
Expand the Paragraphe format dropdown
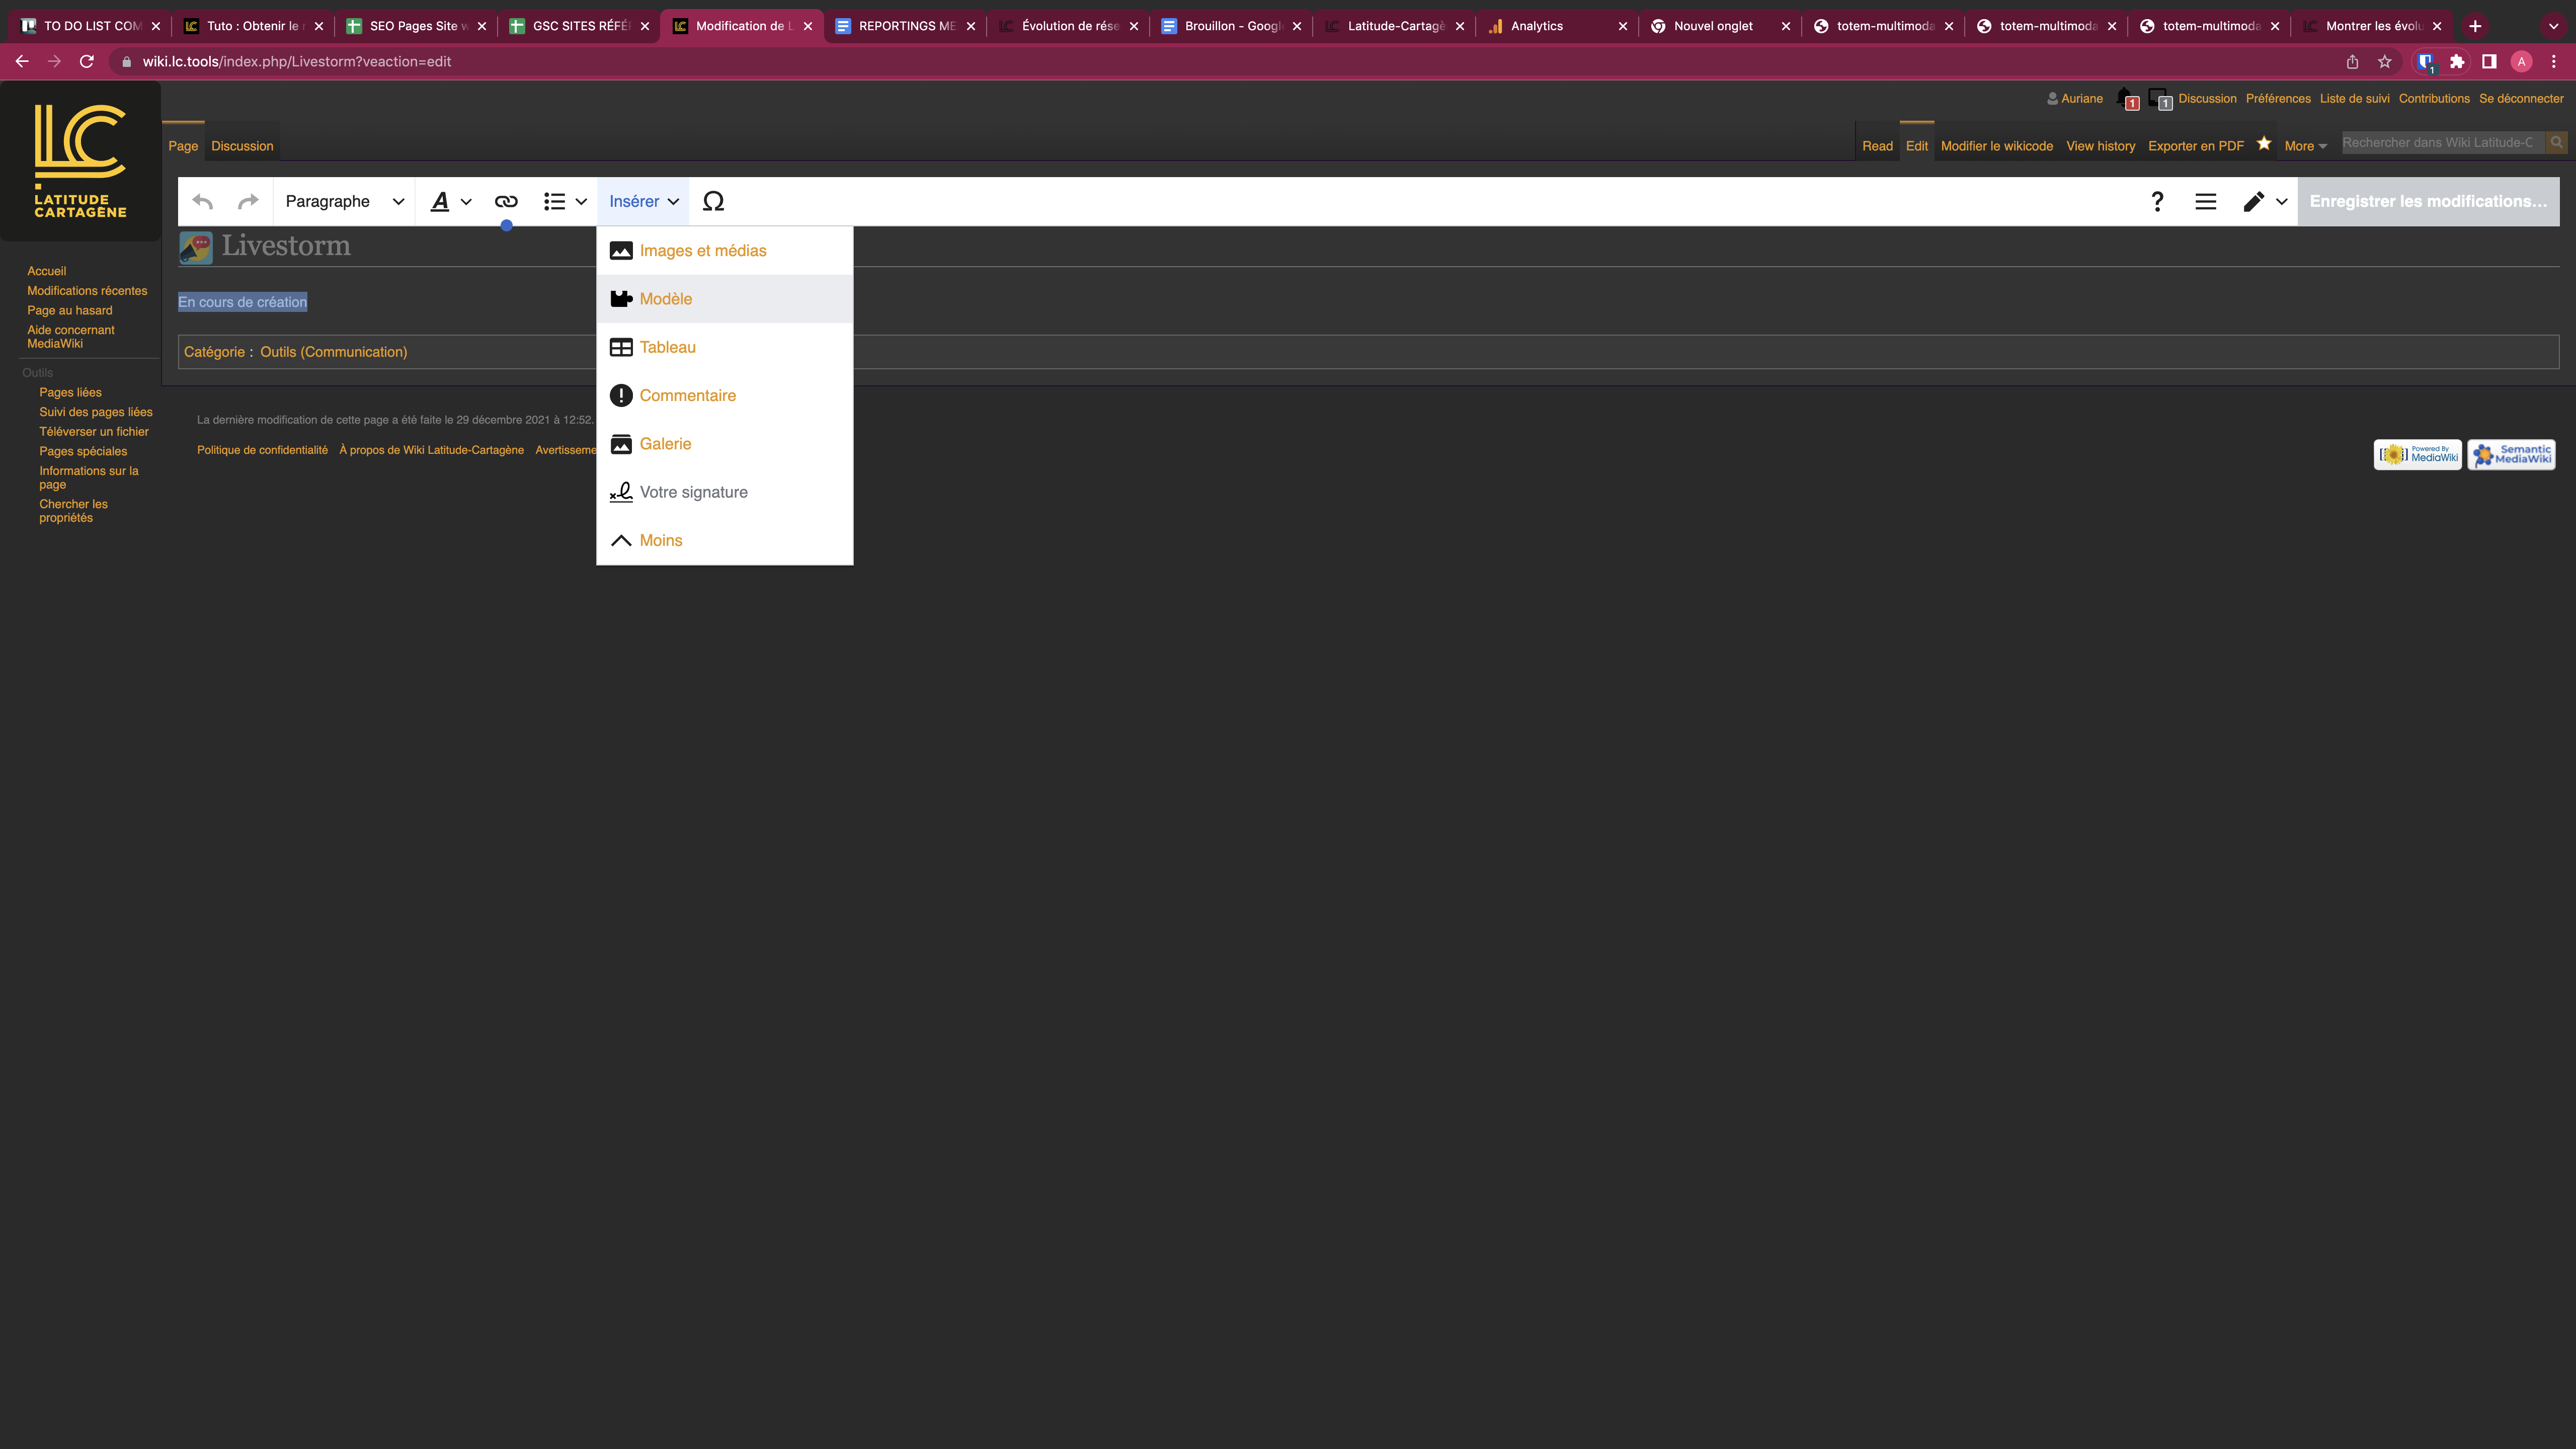[344, 201]
